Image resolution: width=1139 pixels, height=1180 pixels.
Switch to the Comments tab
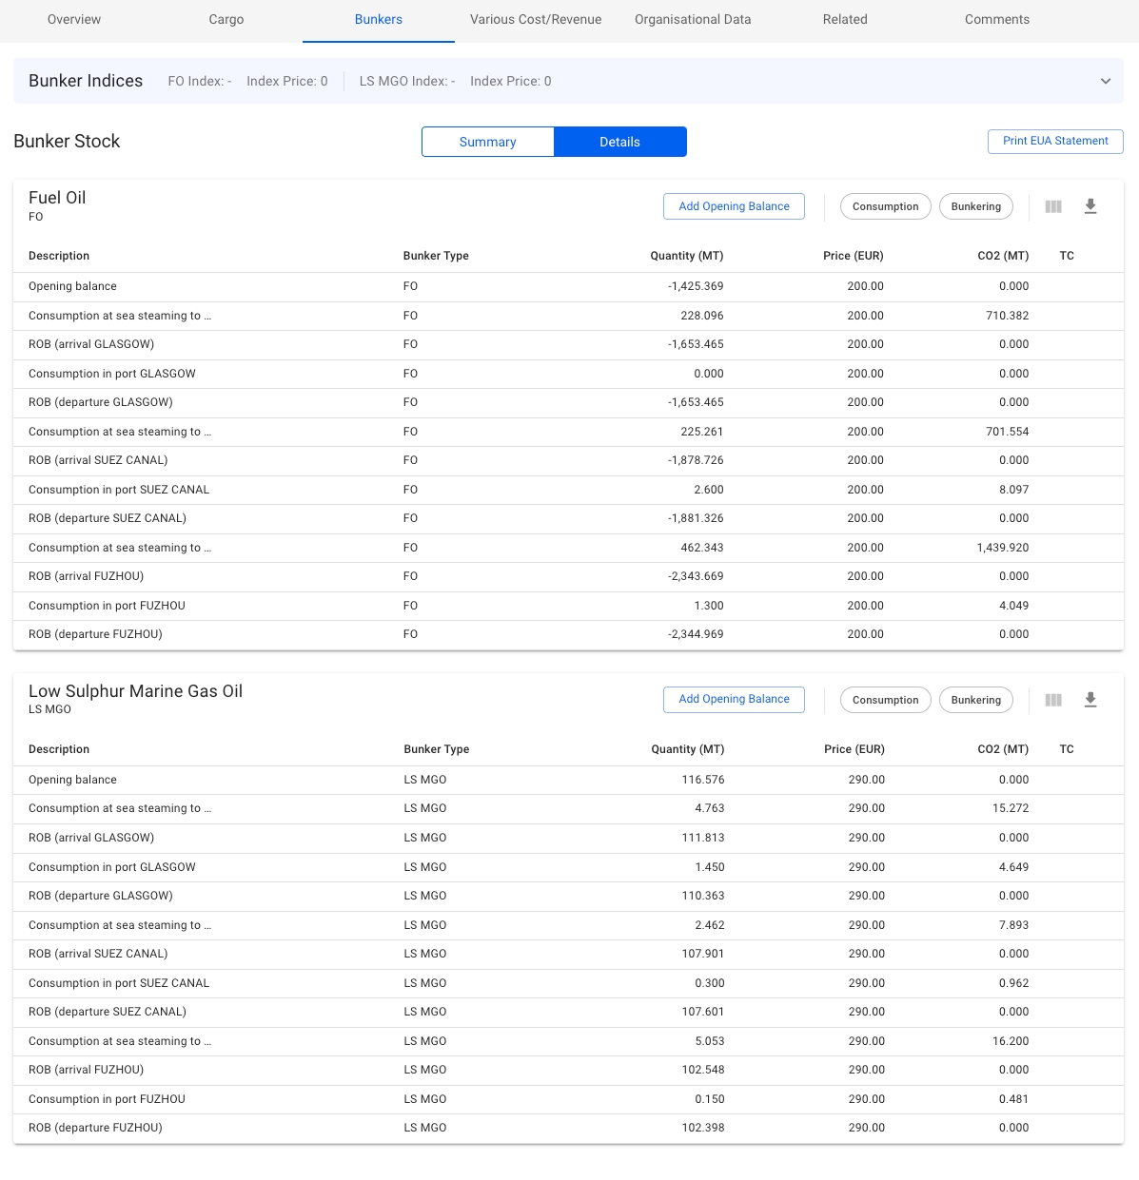pos(996,19)
